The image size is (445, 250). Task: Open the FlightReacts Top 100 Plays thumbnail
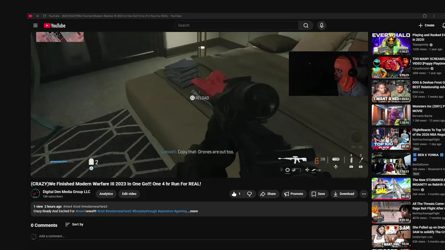tap(391, 139)
